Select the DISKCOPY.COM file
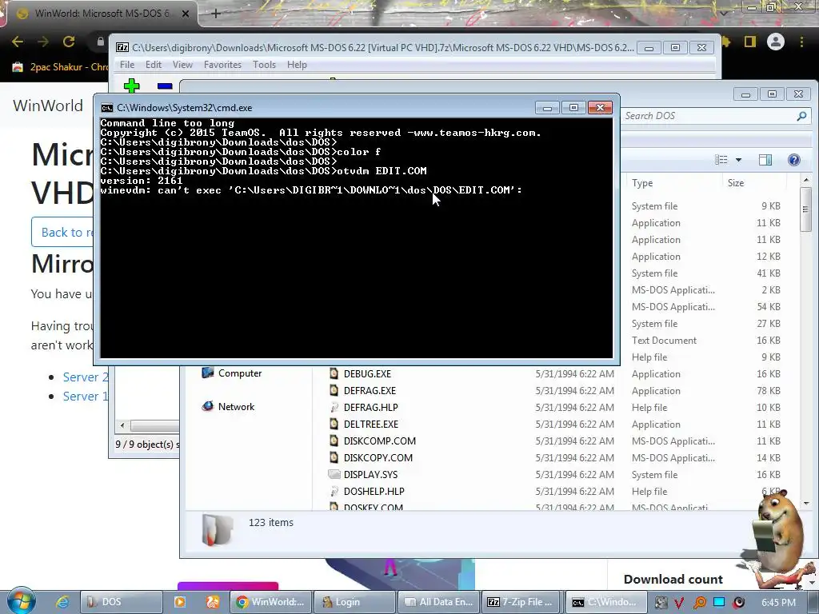Screen dimensions: 819x614 (378, 457)
